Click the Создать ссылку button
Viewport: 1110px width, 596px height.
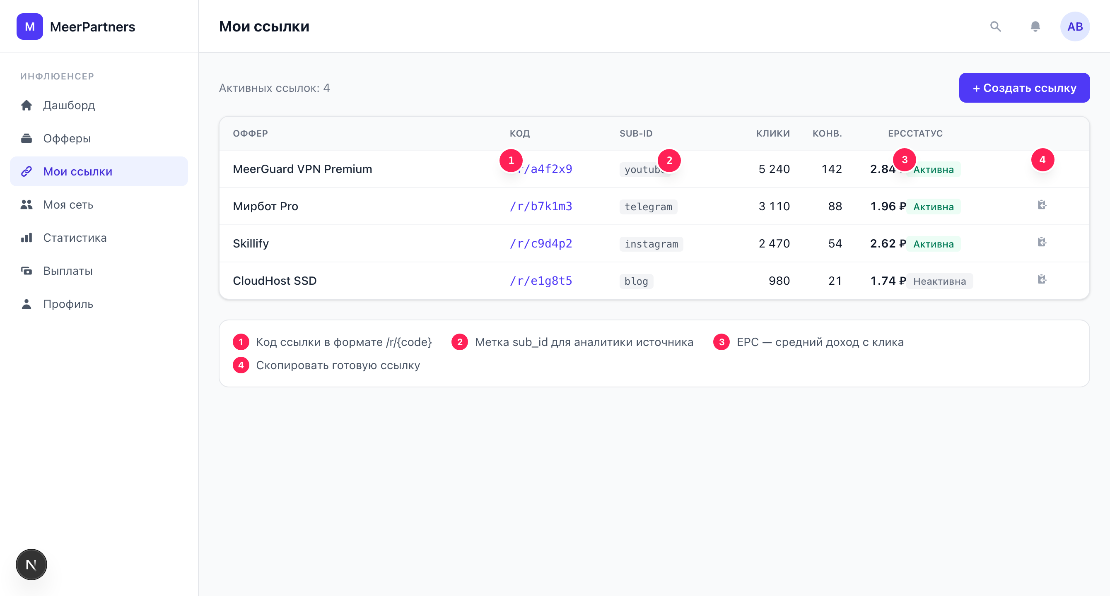1024,88
